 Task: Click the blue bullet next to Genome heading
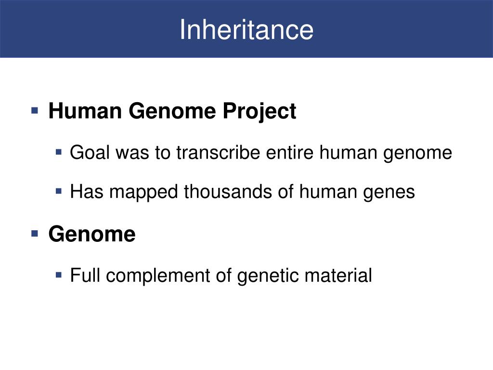pyautogui.click(x=35, y=234)
